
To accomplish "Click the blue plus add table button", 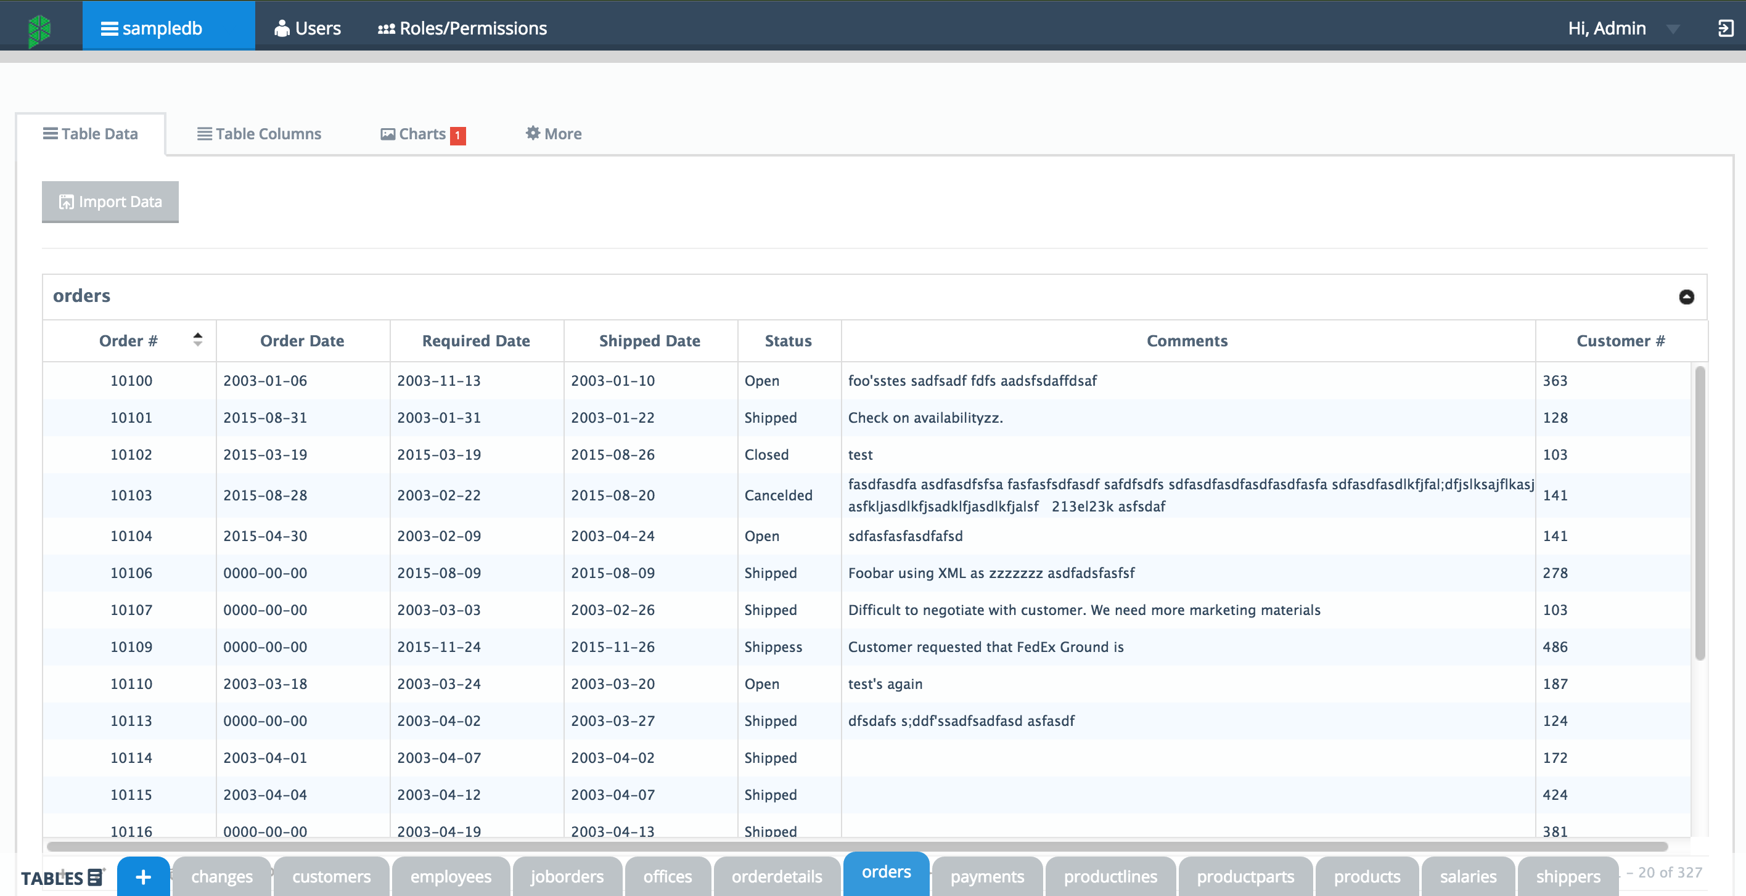I will (x=143, y=877).
